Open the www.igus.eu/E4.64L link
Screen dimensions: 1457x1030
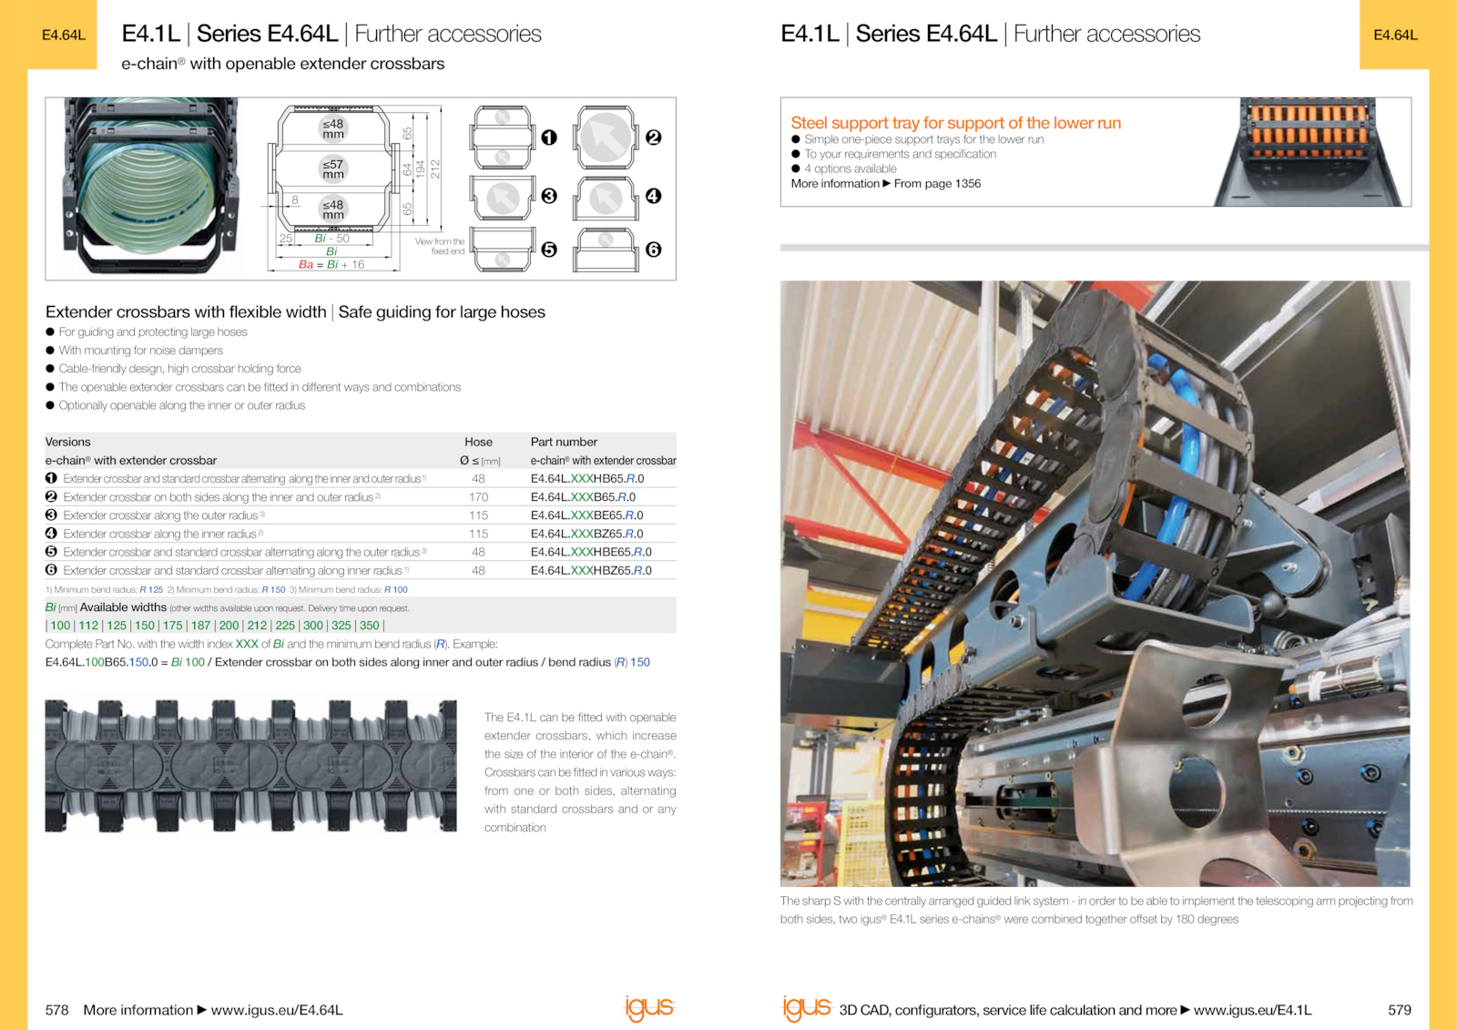[277, 1010]
